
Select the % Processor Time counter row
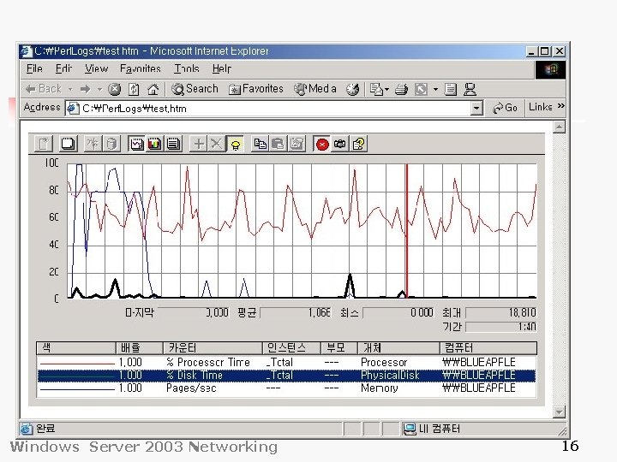pos(286,362)
